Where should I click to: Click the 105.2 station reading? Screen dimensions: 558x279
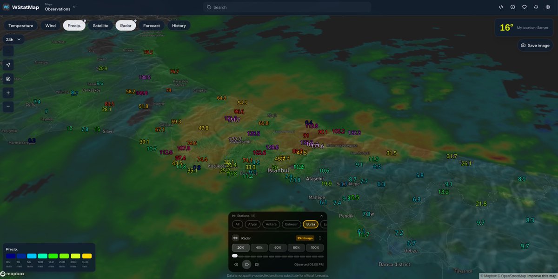pyautogui.click(x=339, y=131)
